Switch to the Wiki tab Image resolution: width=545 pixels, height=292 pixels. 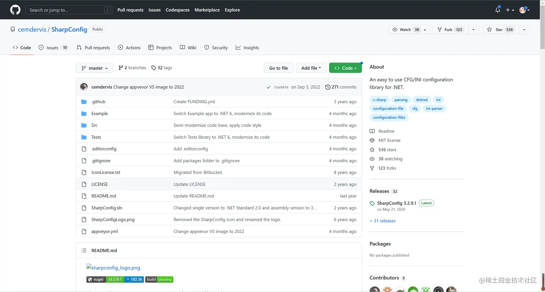(188, 47)
